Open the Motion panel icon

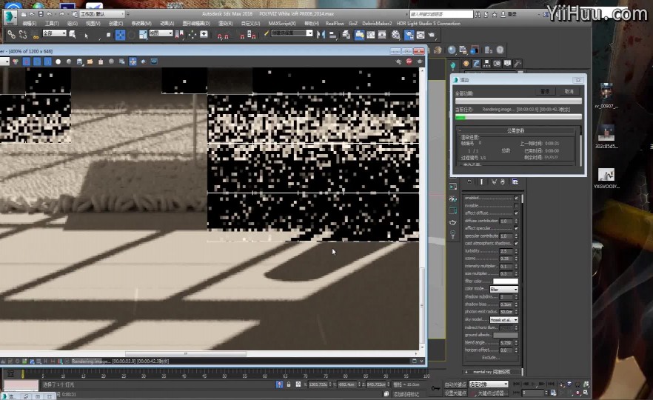click(x=497, y=64)
